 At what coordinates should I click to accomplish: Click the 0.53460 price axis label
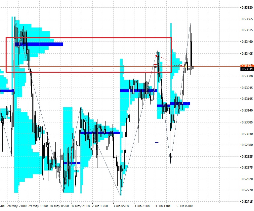point(247,42)
